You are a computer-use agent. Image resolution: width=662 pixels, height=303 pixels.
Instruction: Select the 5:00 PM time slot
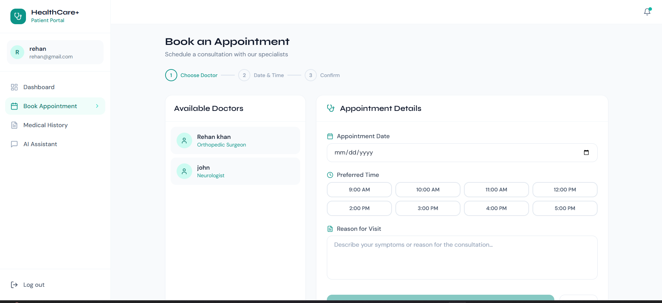tap(565, 208)
